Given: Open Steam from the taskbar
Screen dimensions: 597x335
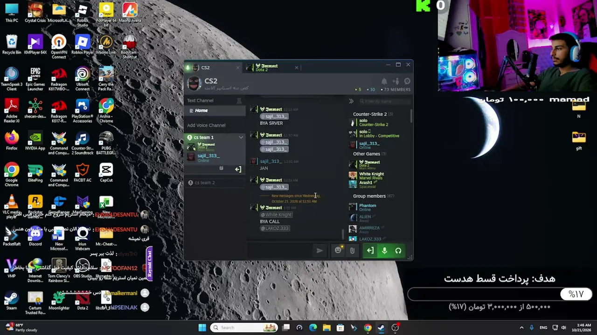Looking at the screenshot, I should (382, 328).
